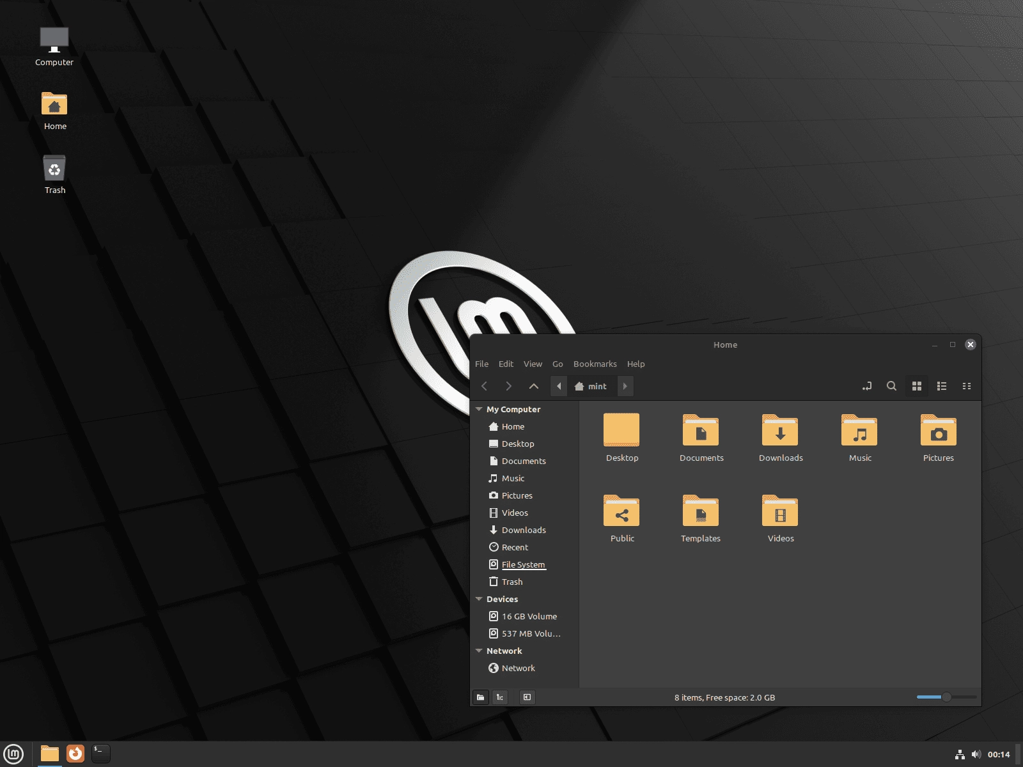Viewport: 1023px width, 767px height.
Task: Open the View menu
Action: pyautogui.click(x=533, y=364)
